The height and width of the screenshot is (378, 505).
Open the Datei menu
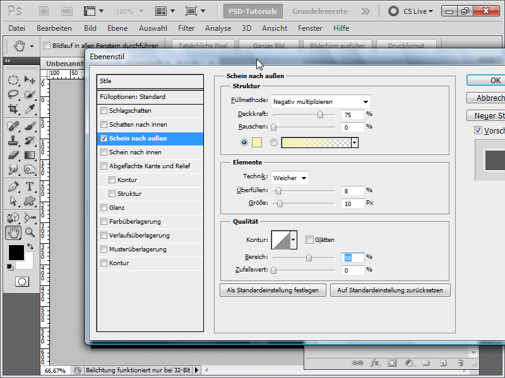(x=17, y=28)
